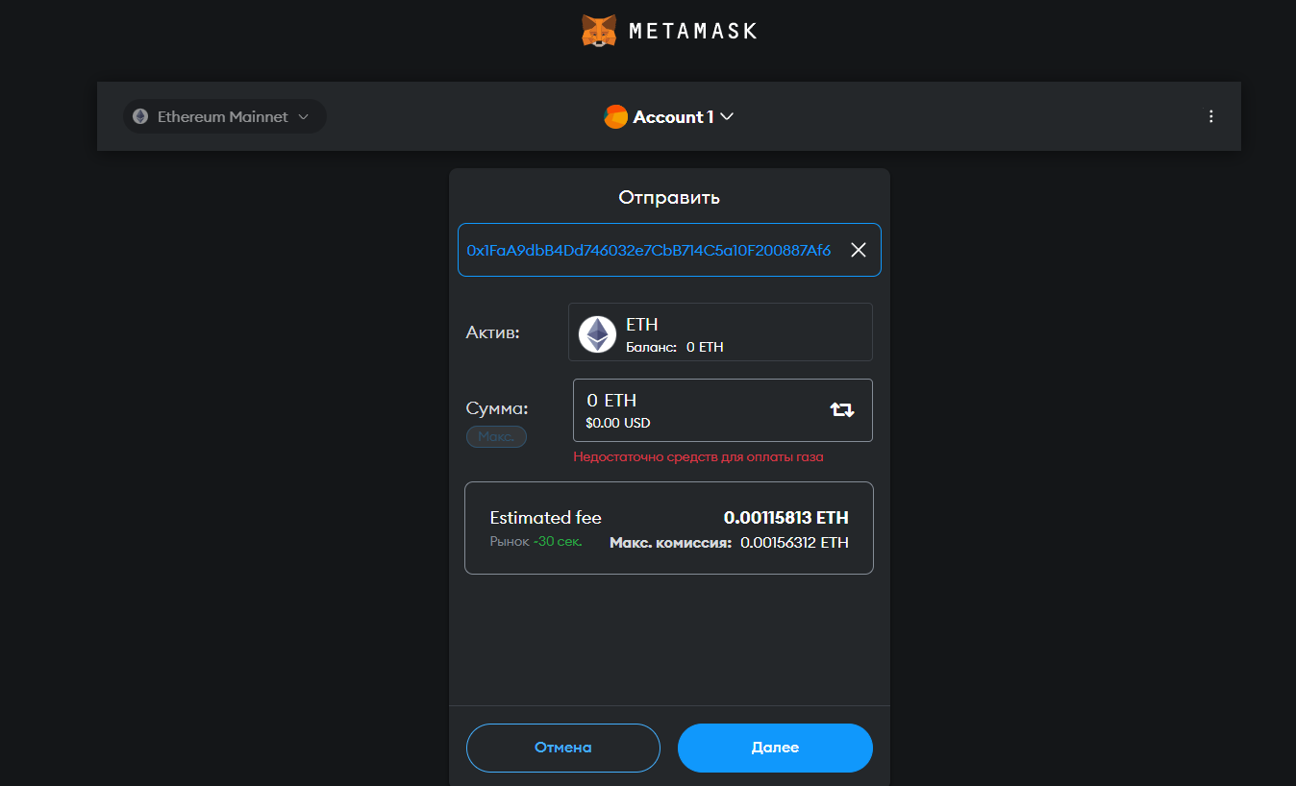Click the Ethereum logo inside the asset selector
Screen dimensions: 1296x786
click(x=597, y=333)
